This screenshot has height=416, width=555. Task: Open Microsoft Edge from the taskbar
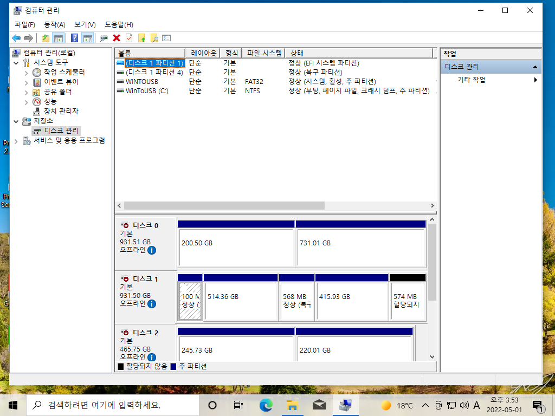tap(266, 405)
